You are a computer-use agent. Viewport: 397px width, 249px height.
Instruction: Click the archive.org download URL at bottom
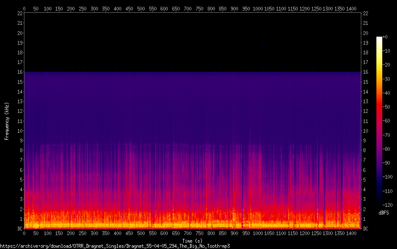point(115,246)
